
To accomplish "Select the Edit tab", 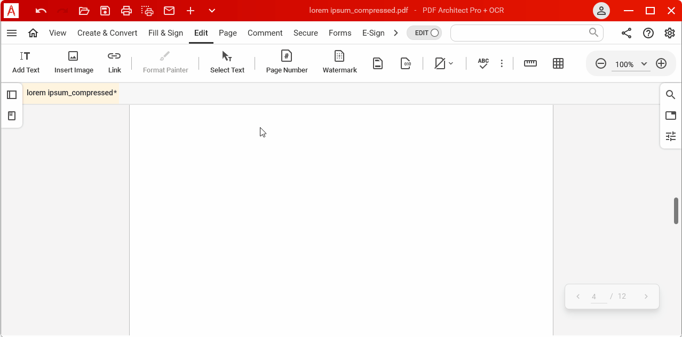I will [201, 33].
